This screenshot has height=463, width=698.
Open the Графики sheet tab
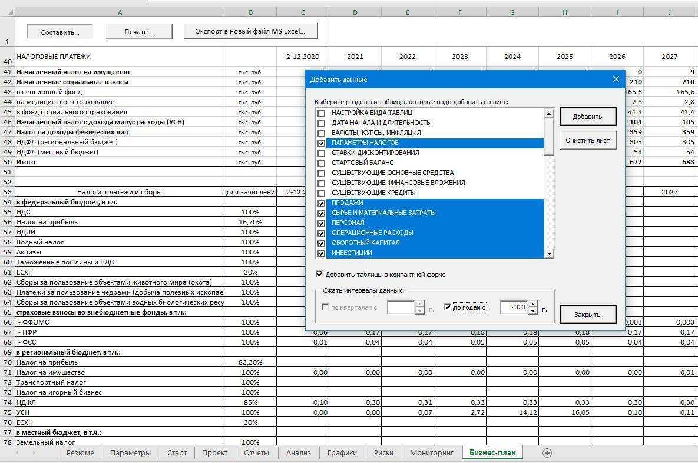[342, 453]
